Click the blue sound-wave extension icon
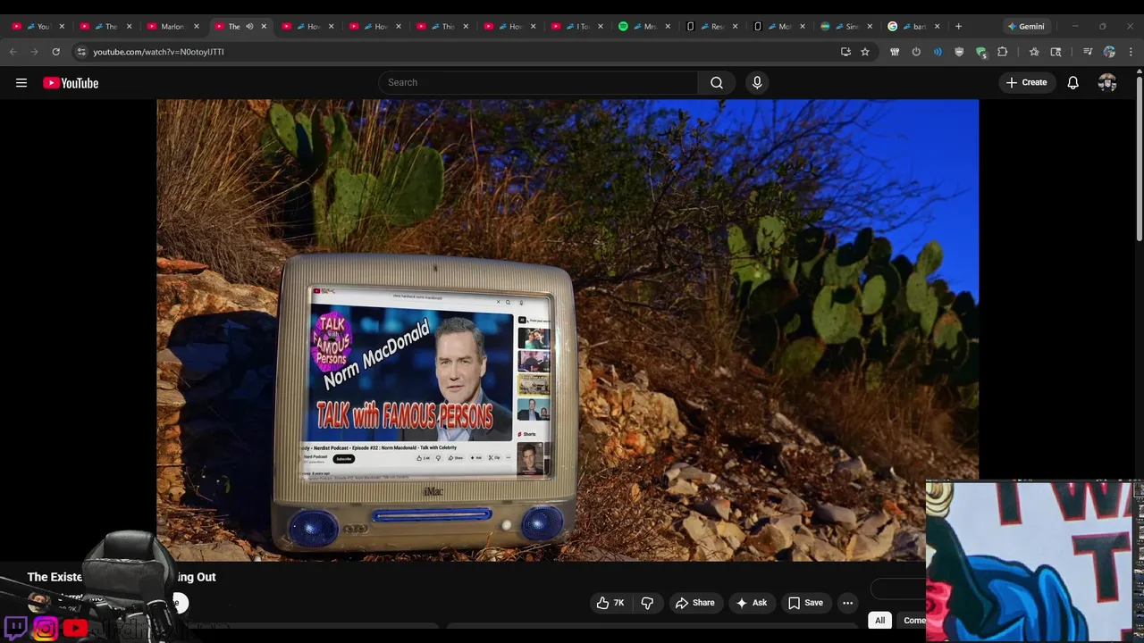The height and width of the screenshot is (643, 1144). [x=938, y=52]
